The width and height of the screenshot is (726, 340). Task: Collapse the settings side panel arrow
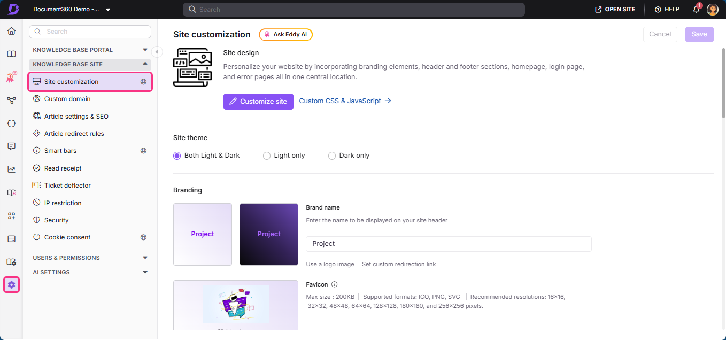pyautogui.click(x=157, y=52)
